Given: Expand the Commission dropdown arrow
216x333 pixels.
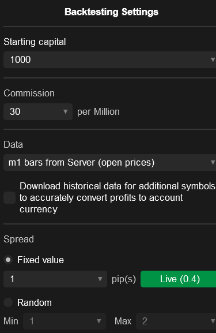Looking at the screenshot, I should pos(66,112).
